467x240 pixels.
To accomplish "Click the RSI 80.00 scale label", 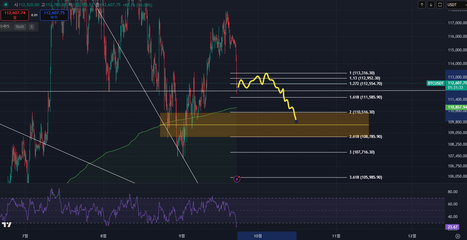I will (x=452, y=192).
